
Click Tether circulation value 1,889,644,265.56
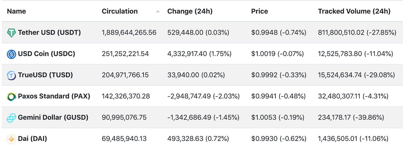[129, 32]
